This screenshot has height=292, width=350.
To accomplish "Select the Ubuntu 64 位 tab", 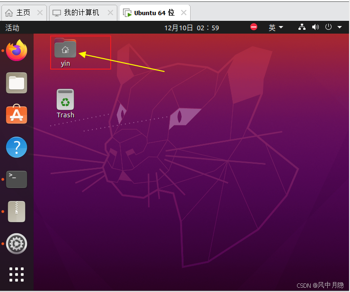I will [x=154, y=13].
